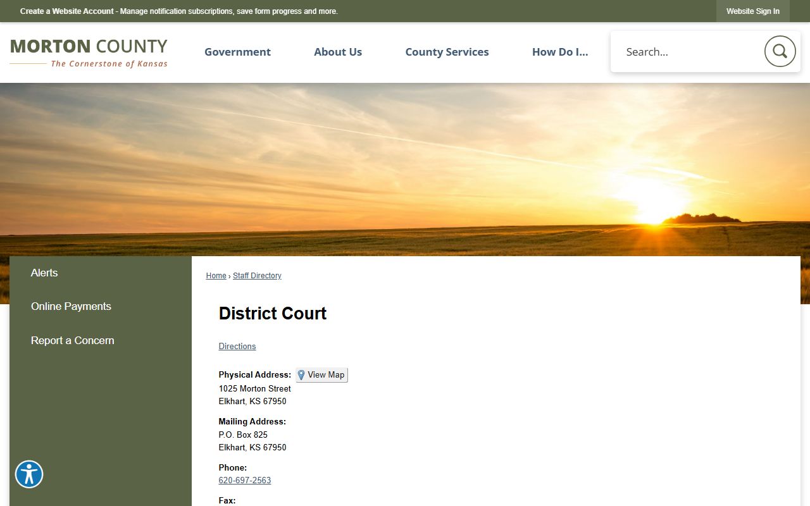This screenshot has width=810, height=506.
Task: Click the 1025 Morton Street address text
Action: pos(255,388)
